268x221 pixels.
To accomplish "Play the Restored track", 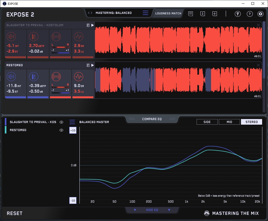I will 93,65.
